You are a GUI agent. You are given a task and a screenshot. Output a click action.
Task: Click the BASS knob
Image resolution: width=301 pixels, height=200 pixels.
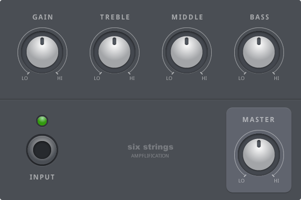pyautogui.click(x=259, y=52)
